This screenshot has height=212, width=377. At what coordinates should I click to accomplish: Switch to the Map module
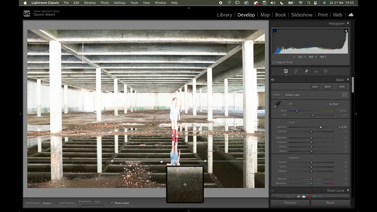point(265,15)
